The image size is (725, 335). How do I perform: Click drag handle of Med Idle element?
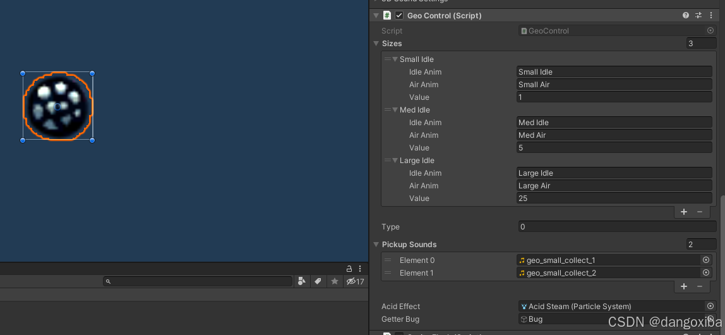388,109
